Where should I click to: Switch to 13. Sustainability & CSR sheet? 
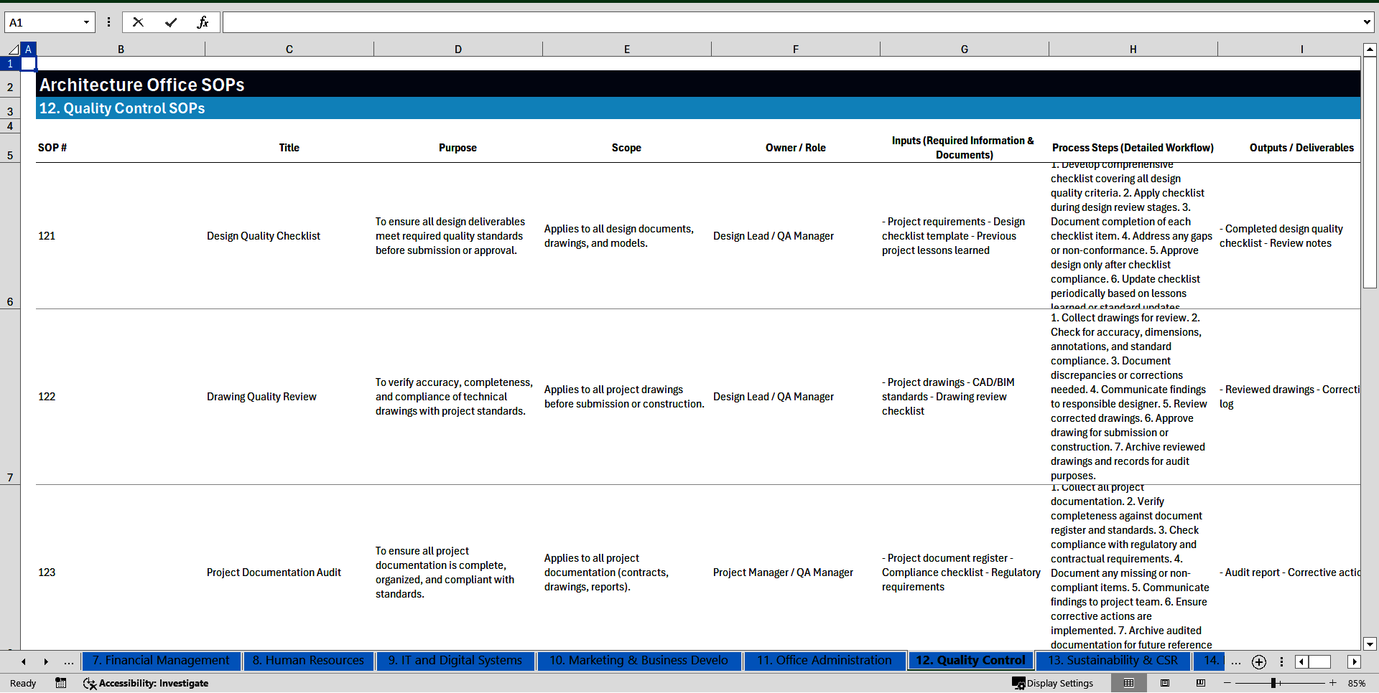[1113, 660]
